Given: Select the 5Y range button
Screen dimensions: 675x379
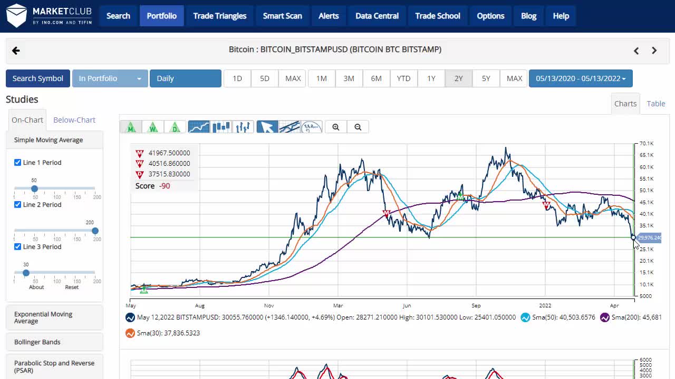Looking at the screenshot, I should tap(486, 78).
